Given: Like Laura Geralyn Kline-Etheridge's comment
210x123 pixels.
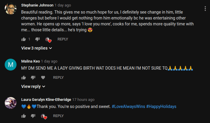Looking at the screenshot, I should (x=24, y=116).
